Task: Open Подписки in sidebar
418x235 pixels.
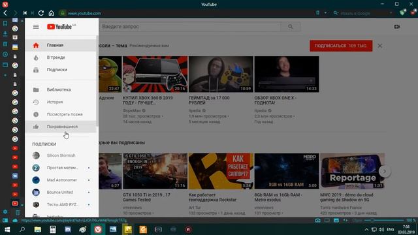Action: [x=61, y=70]
